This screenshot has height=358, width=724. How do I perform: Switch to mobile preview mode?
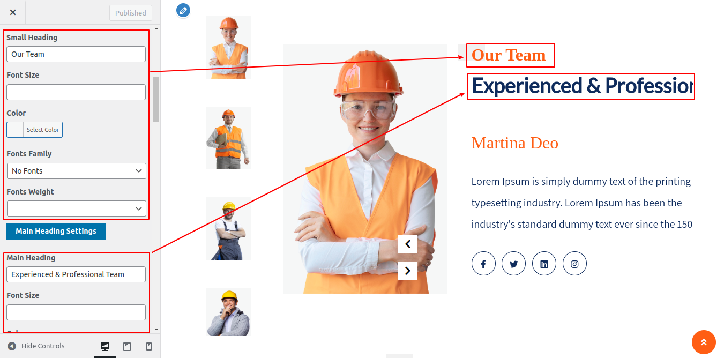[x=149, y=347]
